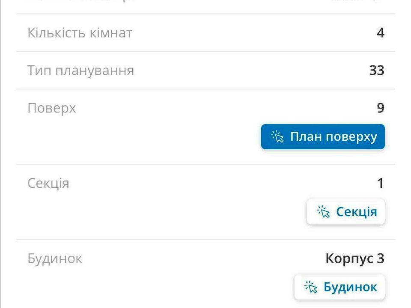Click the cursor icon in the Секція button
Viewport: 411px width, 308px height.
click(323, 212)
